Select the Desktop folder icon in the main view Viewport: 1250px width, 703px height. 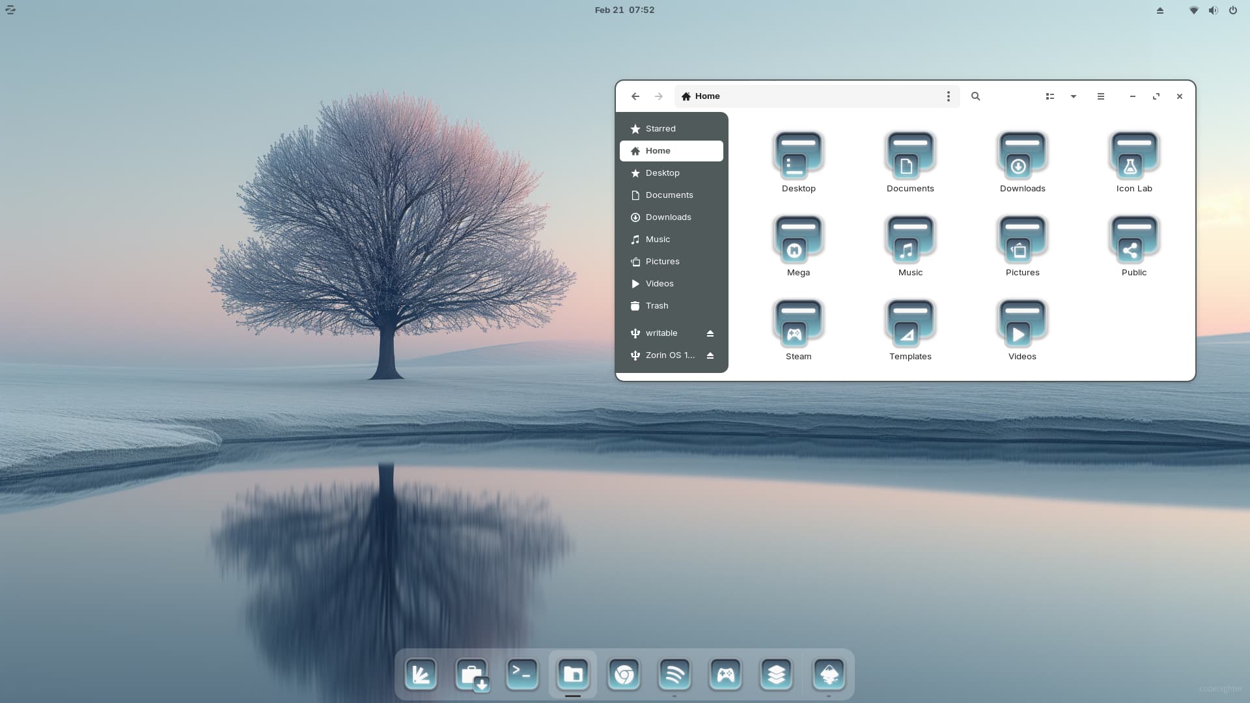pos(798,155)
